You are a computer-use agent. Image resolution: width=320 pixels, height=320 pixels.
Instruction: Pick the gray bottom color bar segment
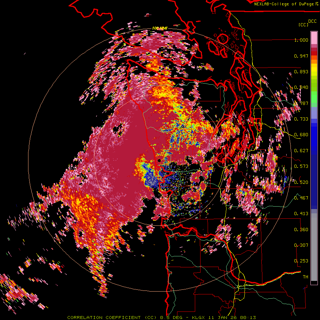pos(314,249)
